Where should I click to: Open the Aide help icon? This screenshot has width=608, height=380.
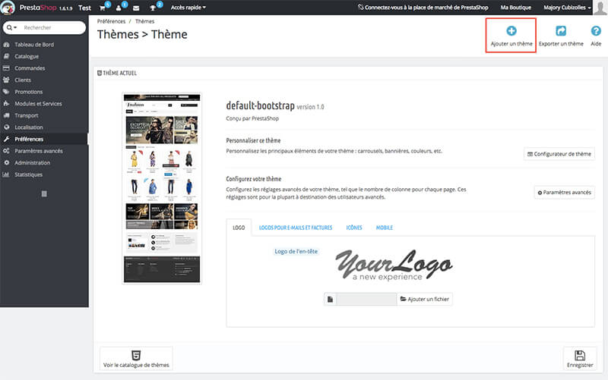click(x=595, y=32)
